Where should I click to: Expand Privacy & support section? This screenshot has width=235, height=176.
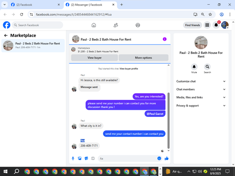(x=201, y=106)
